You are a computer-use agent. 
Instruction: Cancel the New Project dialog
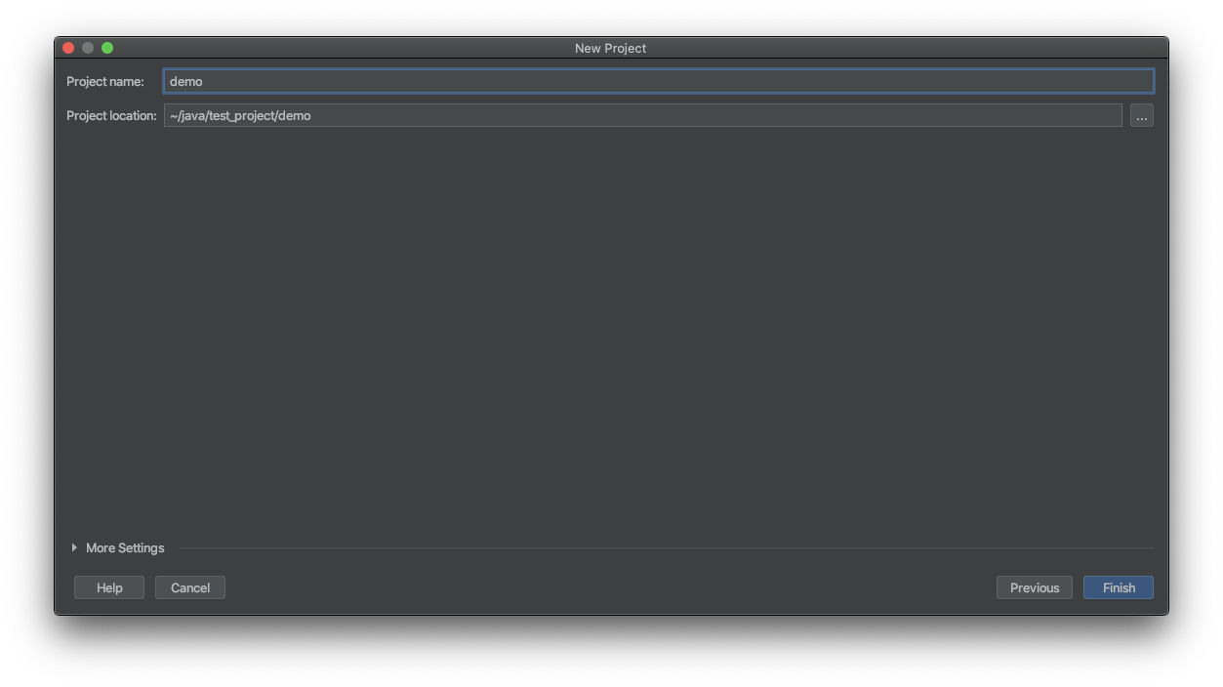(x=190, y=587)
